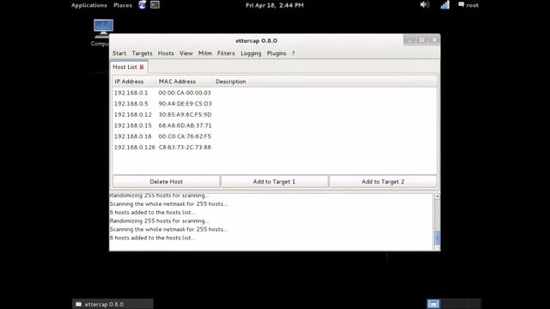Select host row 192.168.0.12
550x309 pixels.
click(x=275, y=114)
